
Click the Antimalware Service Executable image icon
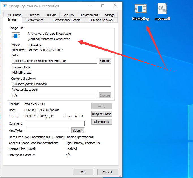[x=16, y=35]
